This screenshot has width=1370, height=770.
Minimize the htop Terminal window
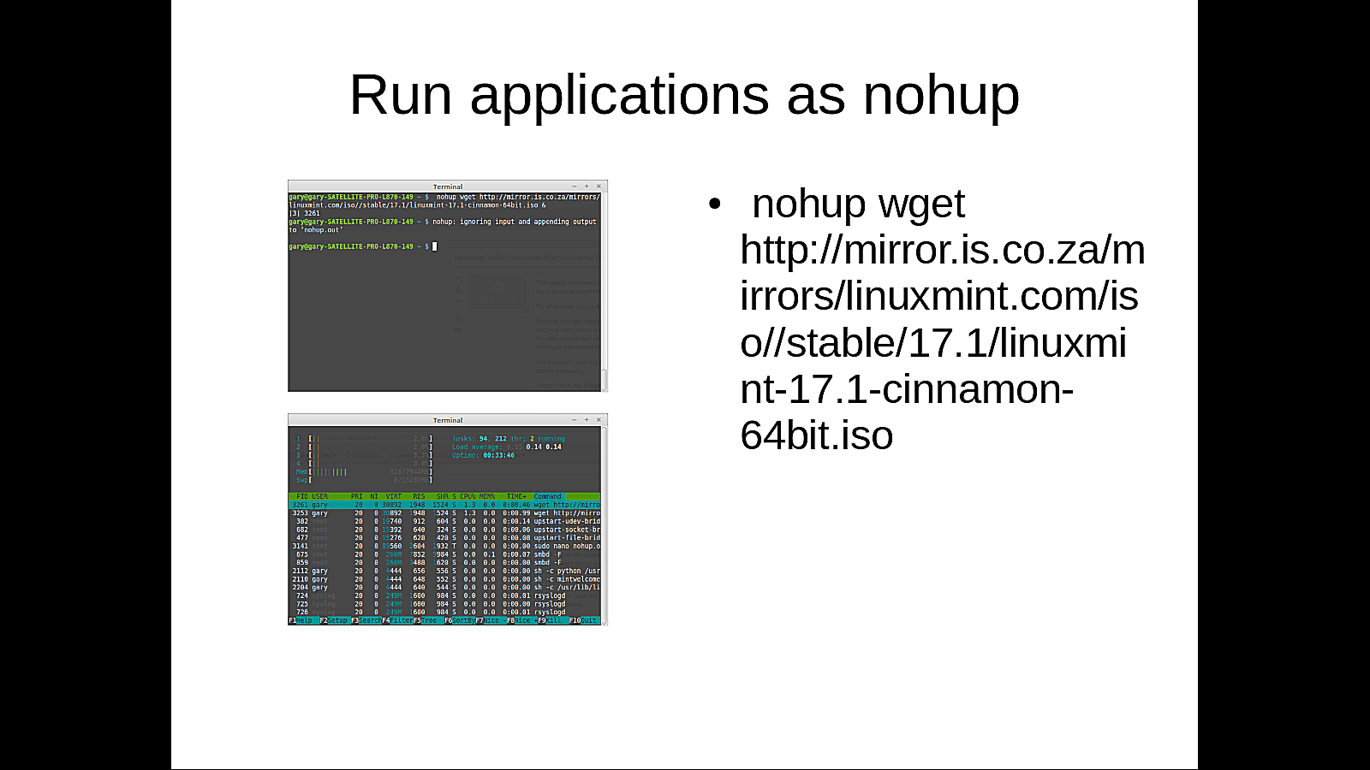(575, 420)
